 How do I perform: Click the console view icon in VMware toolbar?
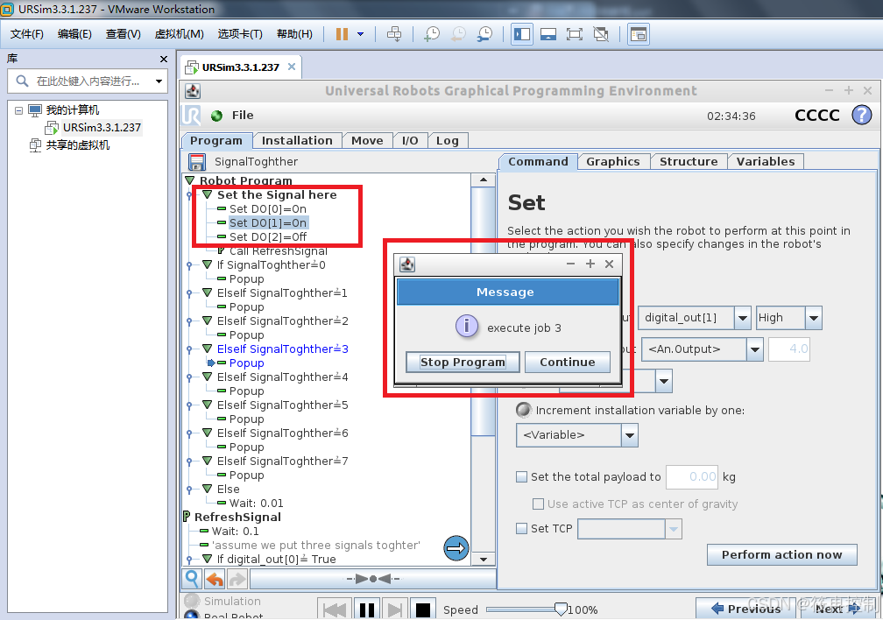coord(639,34)
